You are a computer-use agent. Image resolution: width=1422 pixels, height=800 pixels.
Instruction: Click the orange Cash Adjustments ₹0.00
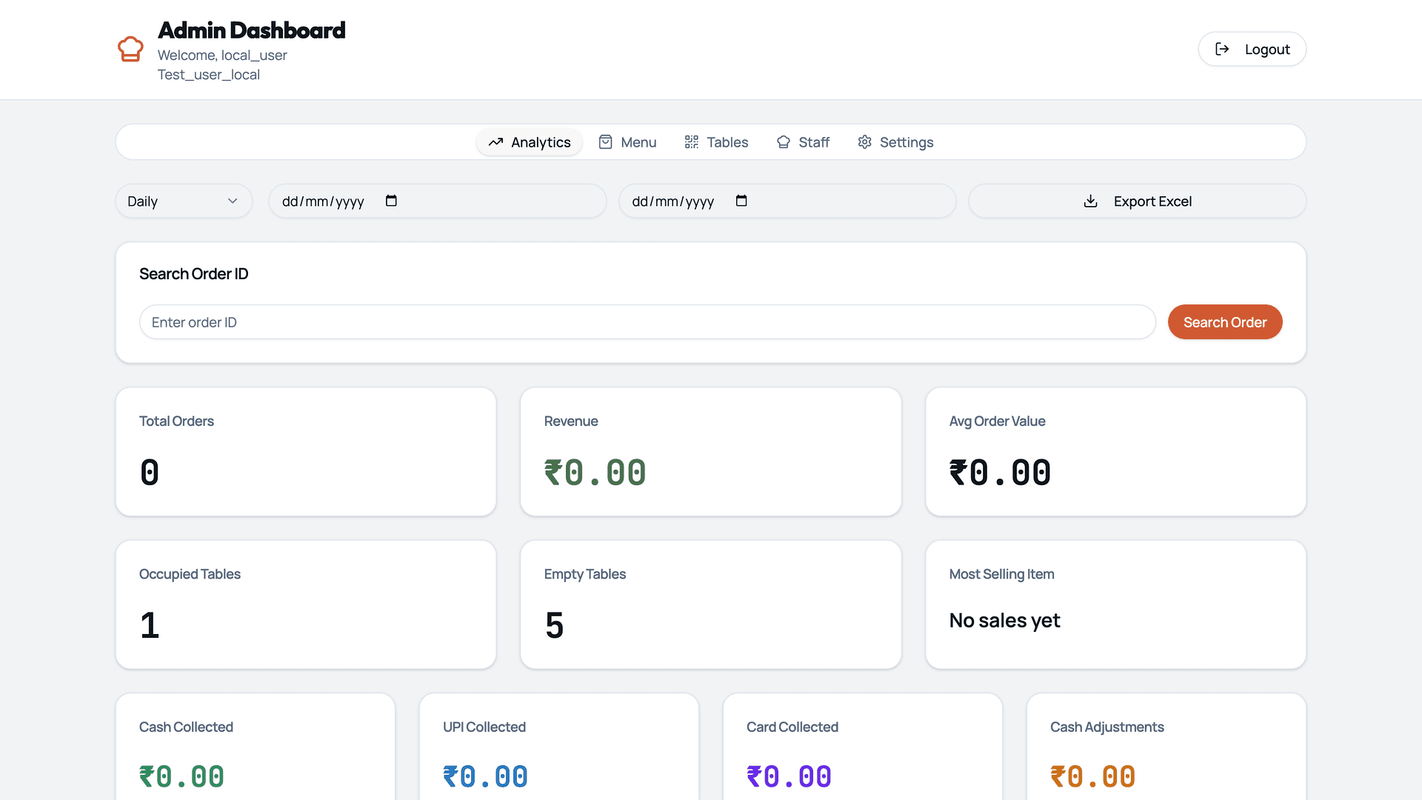pos(1093,777)
